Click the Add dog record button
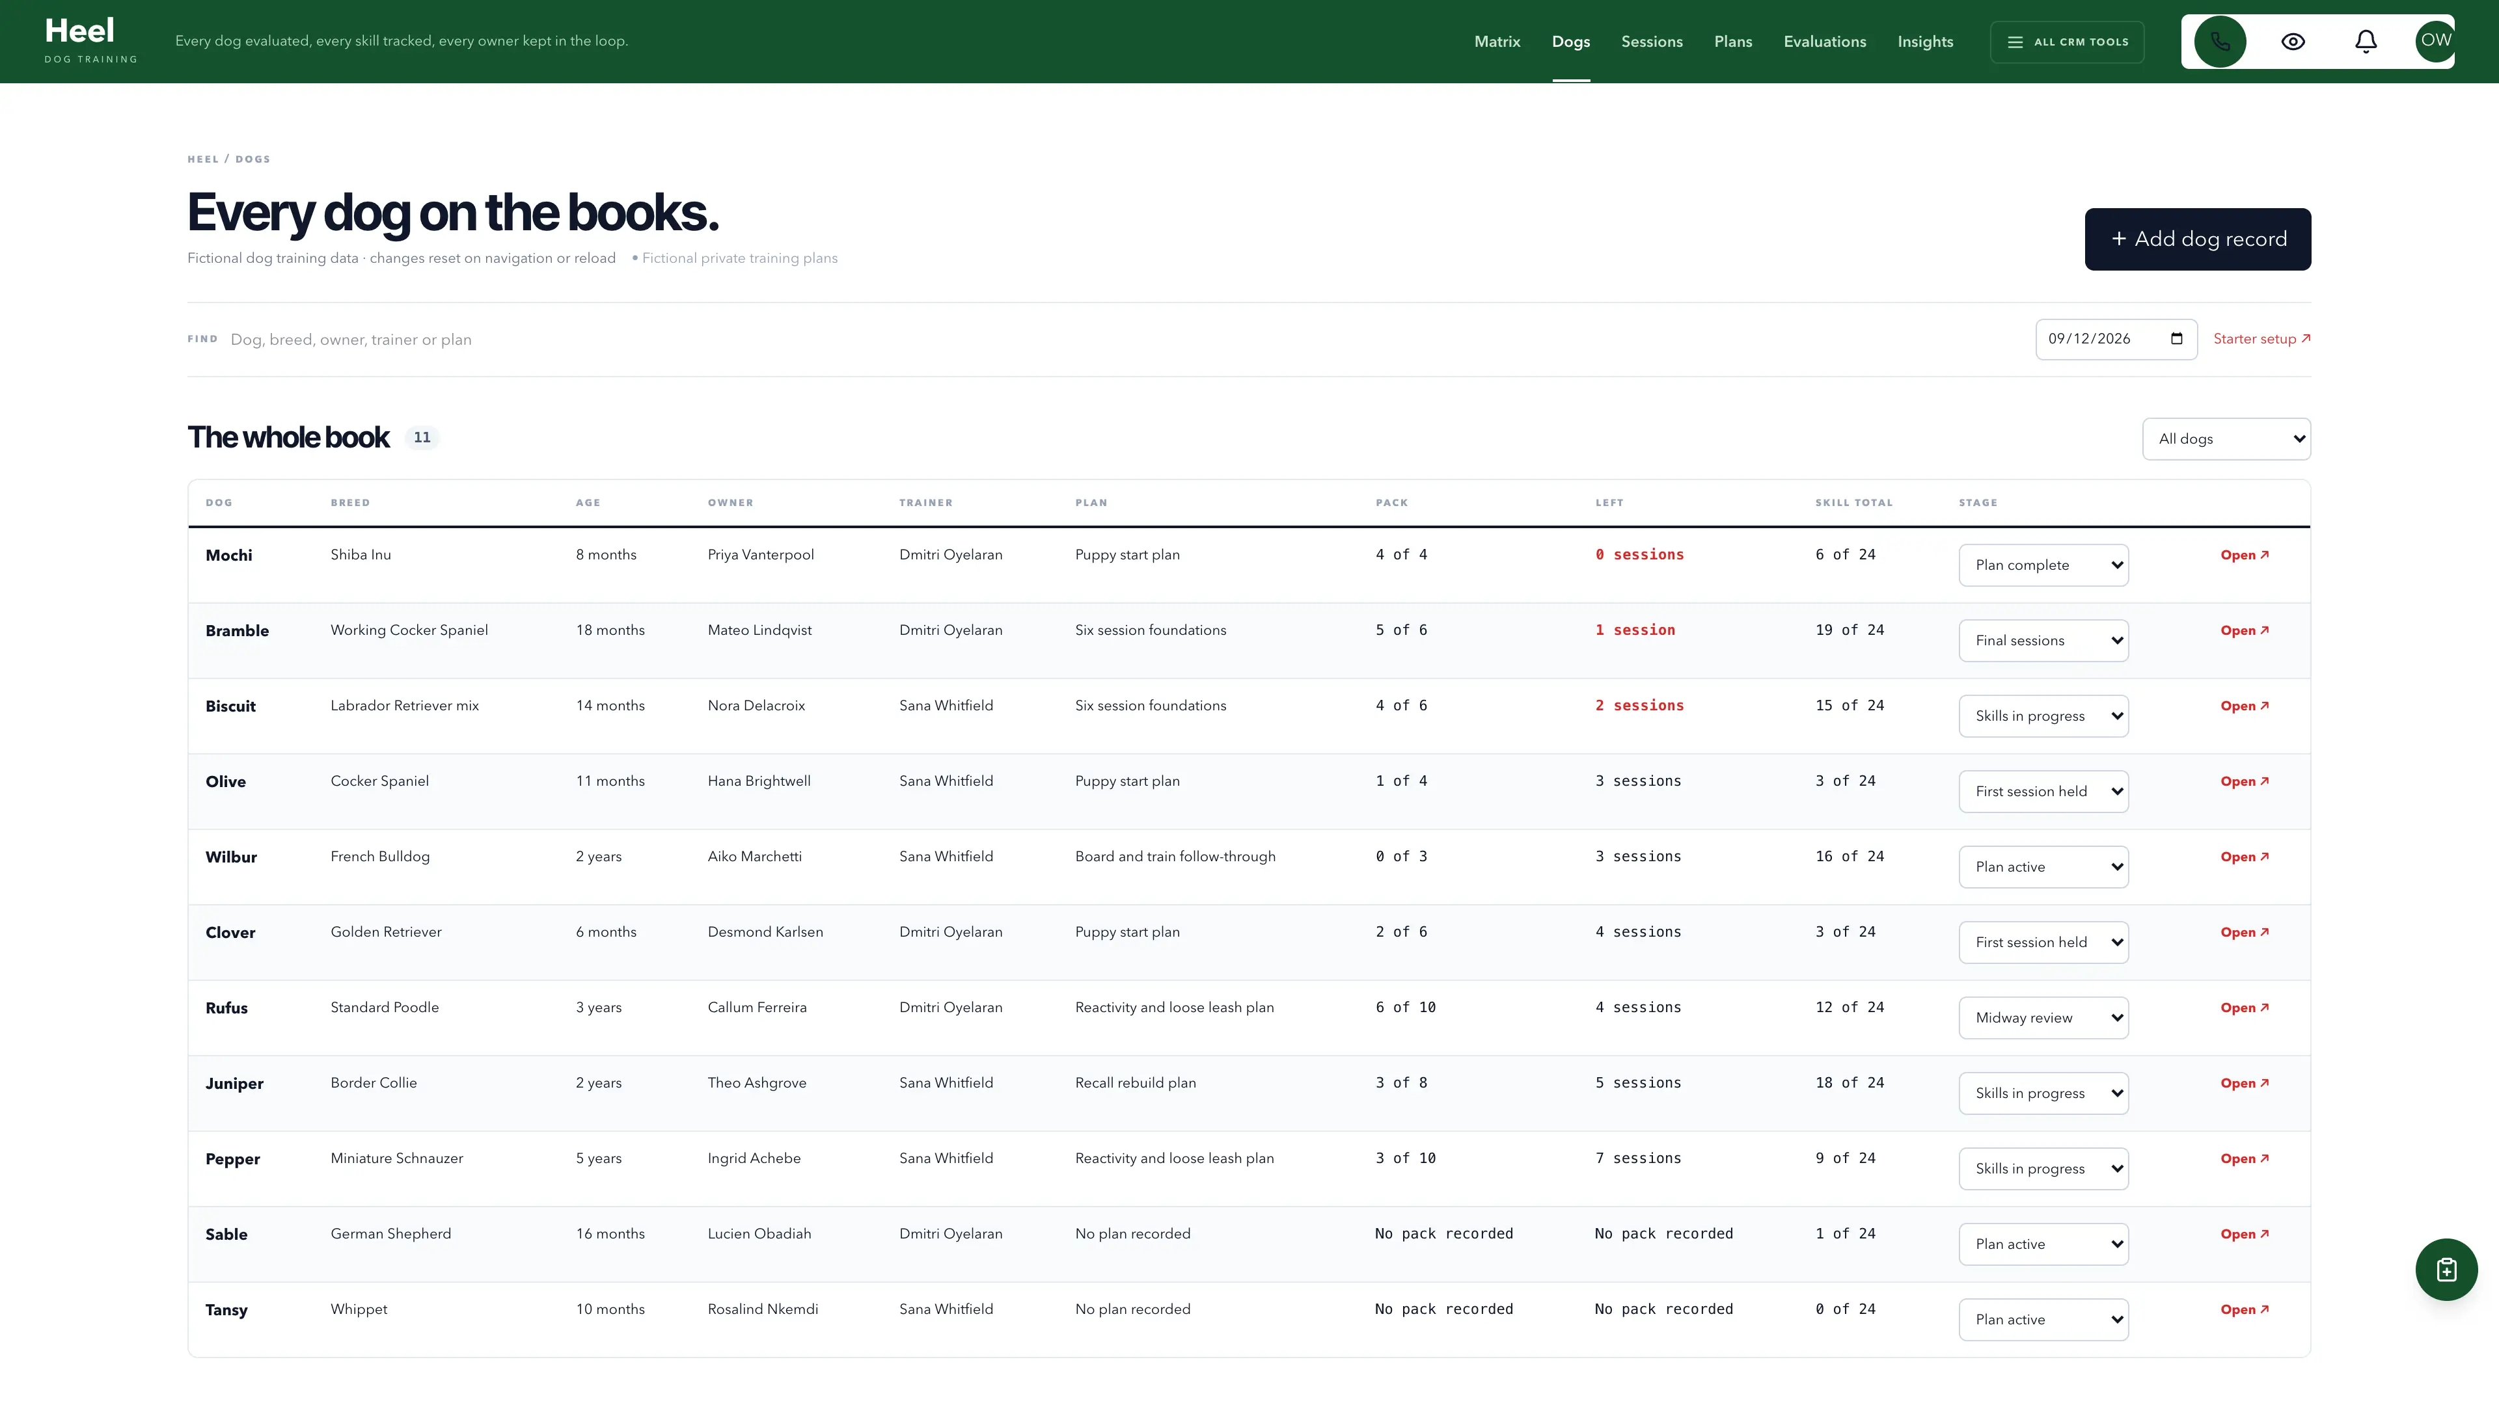 click(2197, 239)
